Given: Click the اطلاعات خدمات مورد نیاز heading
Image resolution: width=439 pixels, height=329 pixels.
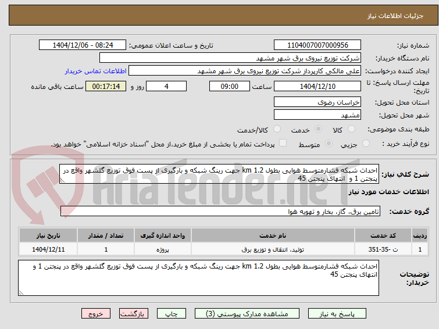Looking at the screenshot, I should [x=388, y=192].
